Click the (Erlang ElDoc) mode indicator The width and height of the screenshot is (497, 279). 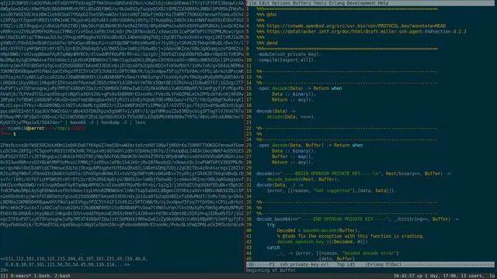[383, 264]
